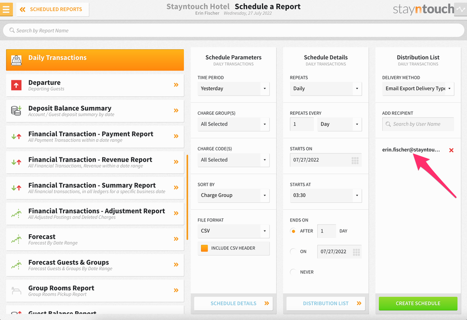This screenshot has height=320, width=467.
Task: Click the Schedule Details button
Action: coord(233,303)
